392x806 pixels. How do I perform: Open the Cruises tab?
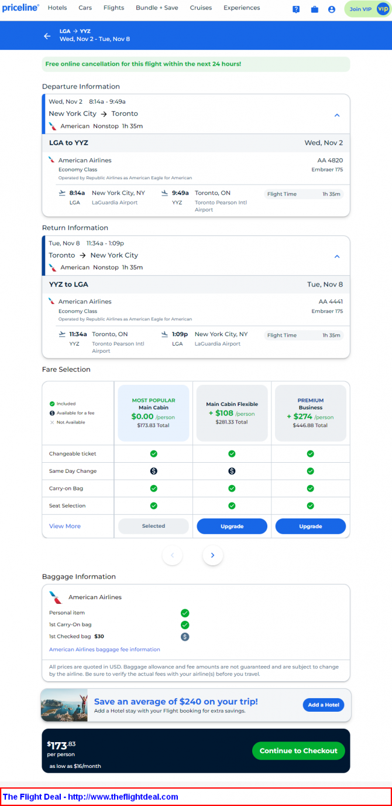pos(201,8)
